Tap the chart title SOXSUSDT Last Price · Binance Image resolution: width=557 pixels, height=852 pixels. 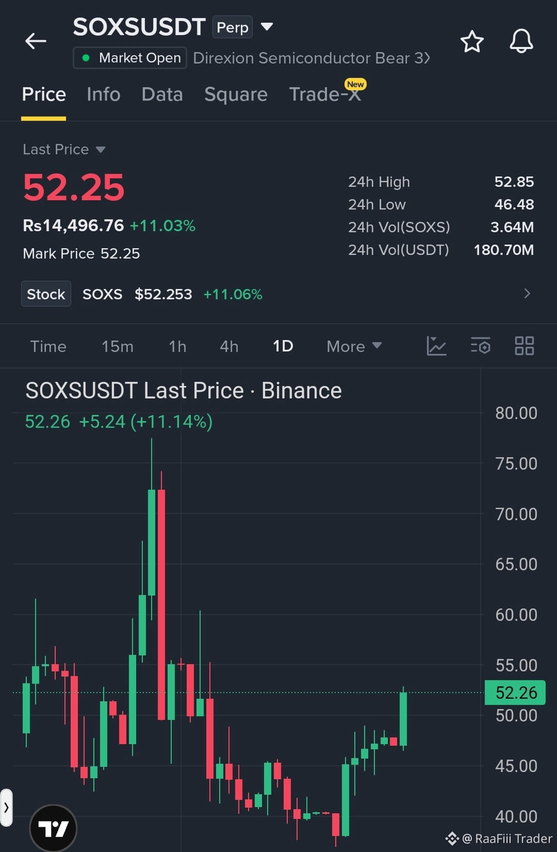click(184, 391)
